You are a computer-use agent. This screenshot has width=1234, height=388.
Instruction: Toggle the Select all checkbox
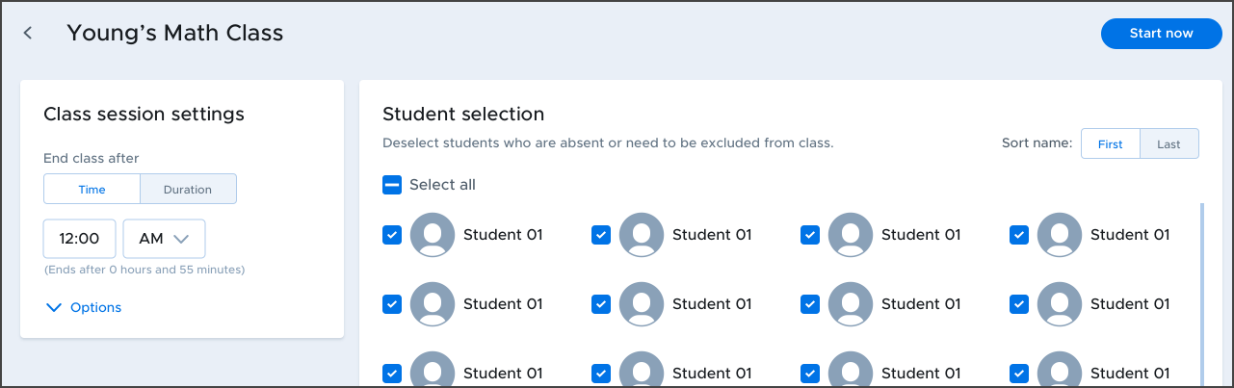[392, 185]
